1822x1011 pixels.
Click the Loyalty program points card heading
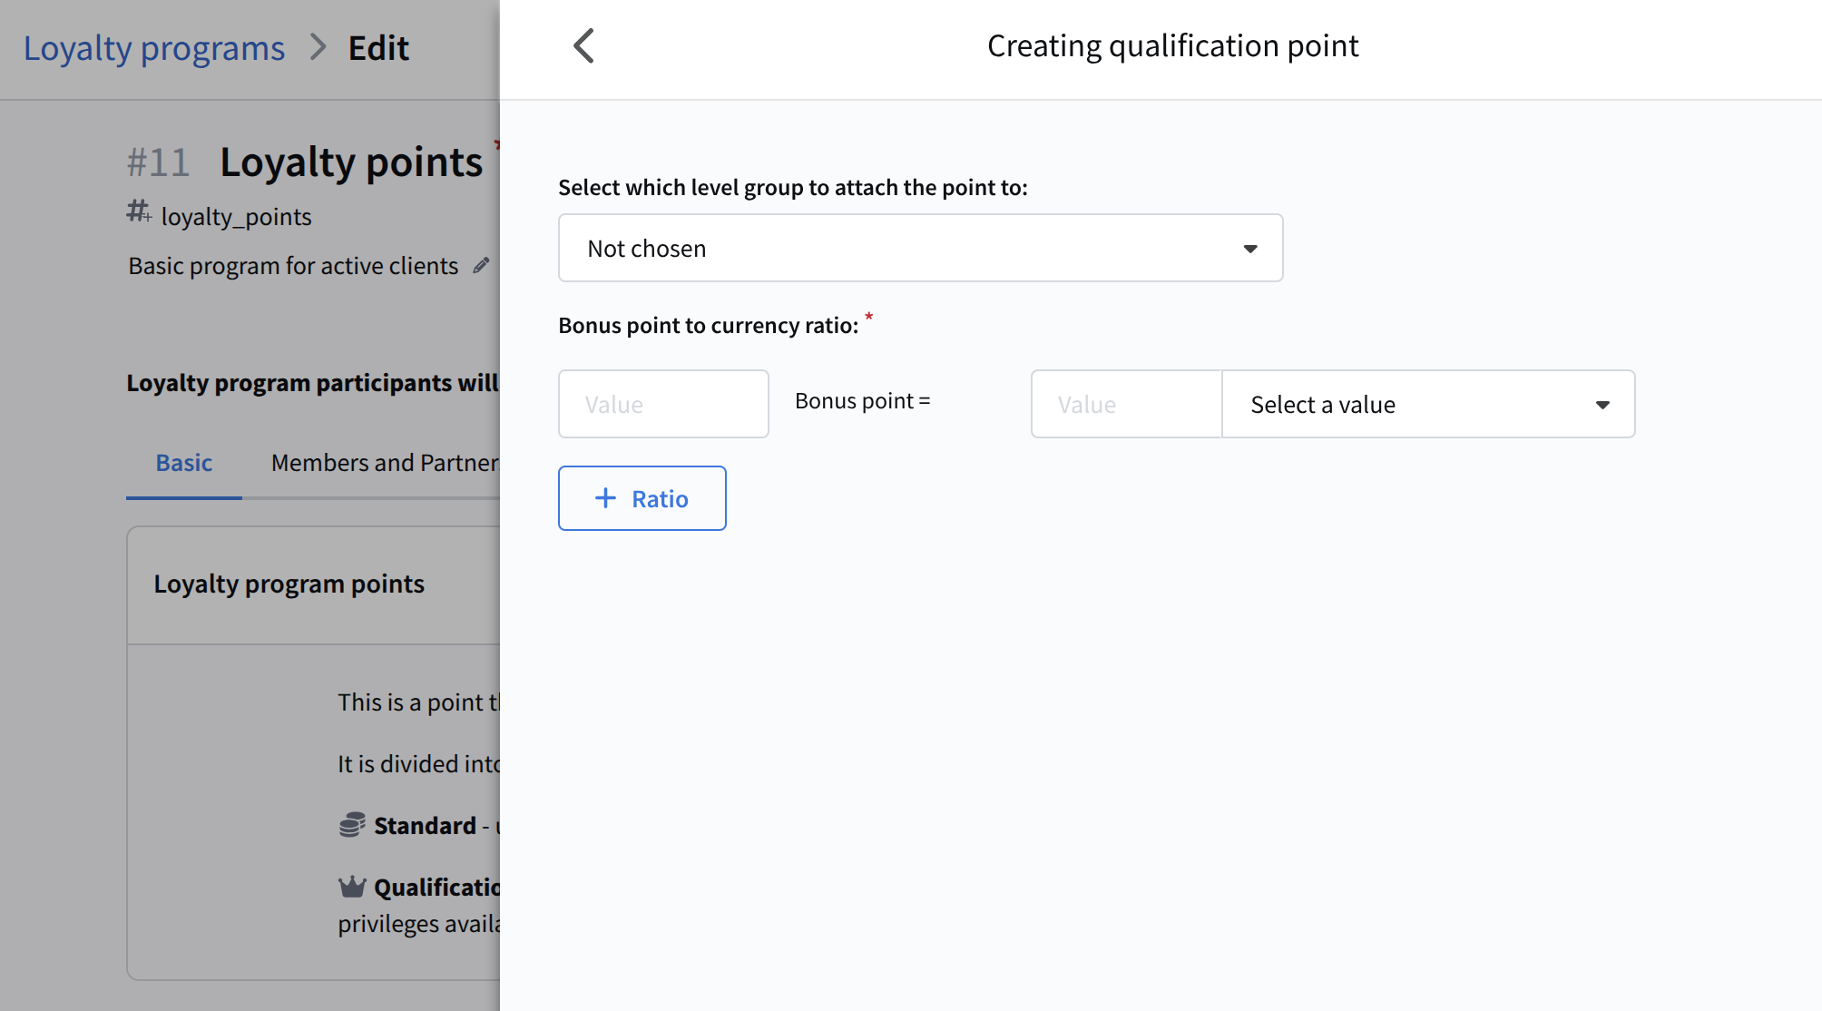click(x=289, y=584)
